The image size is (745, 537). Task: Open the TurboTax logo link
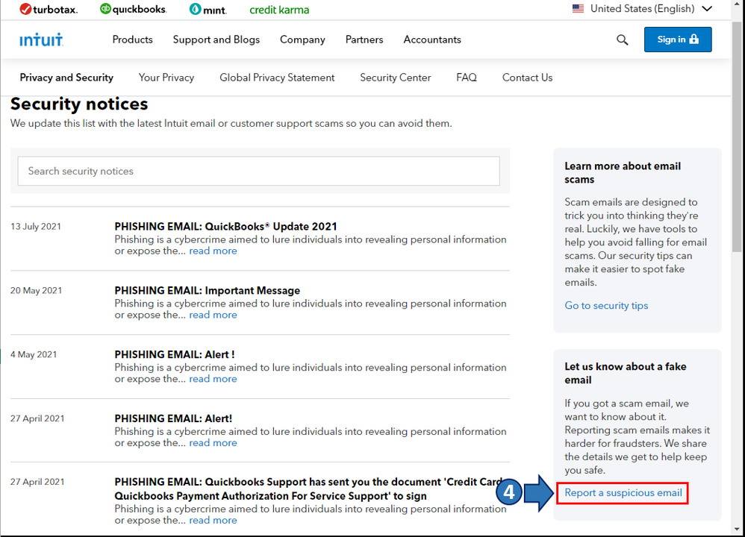click(49, 9)
